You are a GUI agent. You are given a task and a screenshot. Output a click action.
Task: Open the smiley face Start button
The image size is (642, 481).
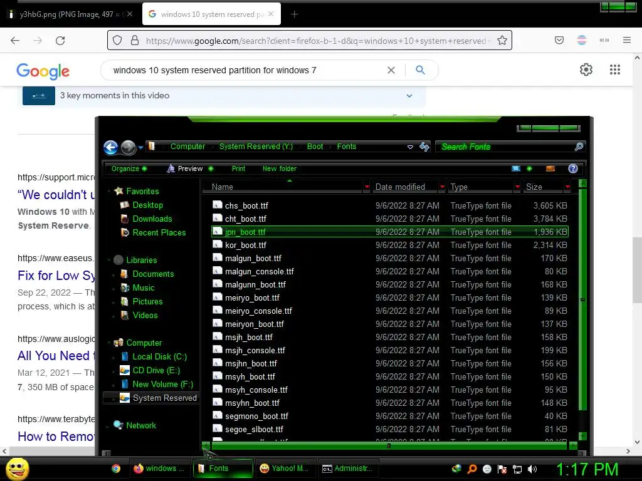pos(17,468)
